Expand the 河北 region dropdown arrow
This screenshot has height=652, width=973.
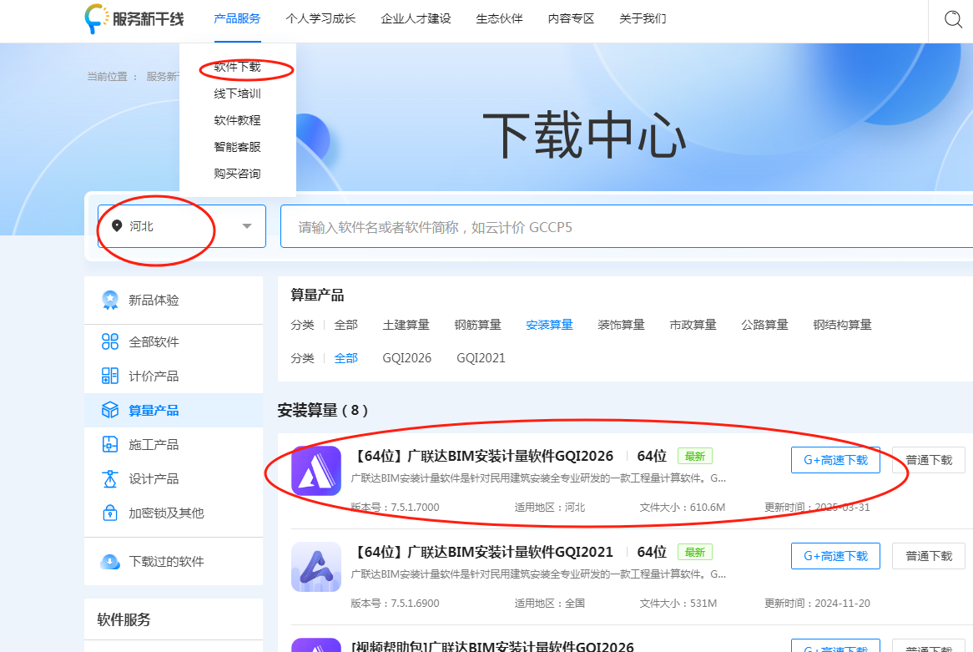tap(247, 226)
